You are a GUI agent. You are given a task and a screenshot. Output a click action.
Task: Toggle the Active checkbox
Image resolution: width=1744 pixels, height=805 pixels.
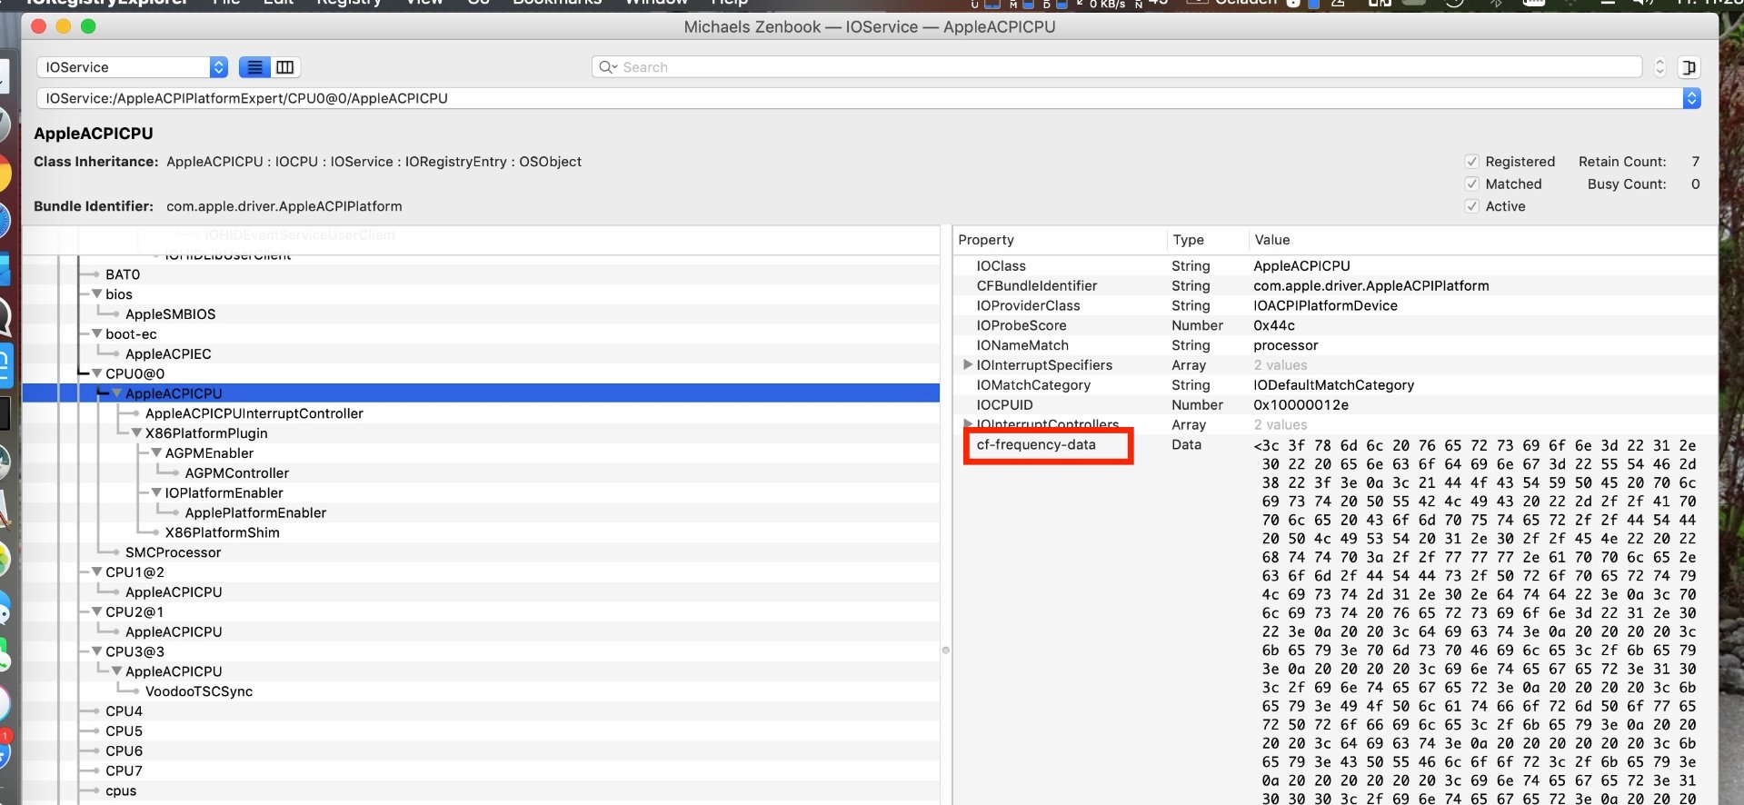pyautogui.click(x=1471, y=207)
